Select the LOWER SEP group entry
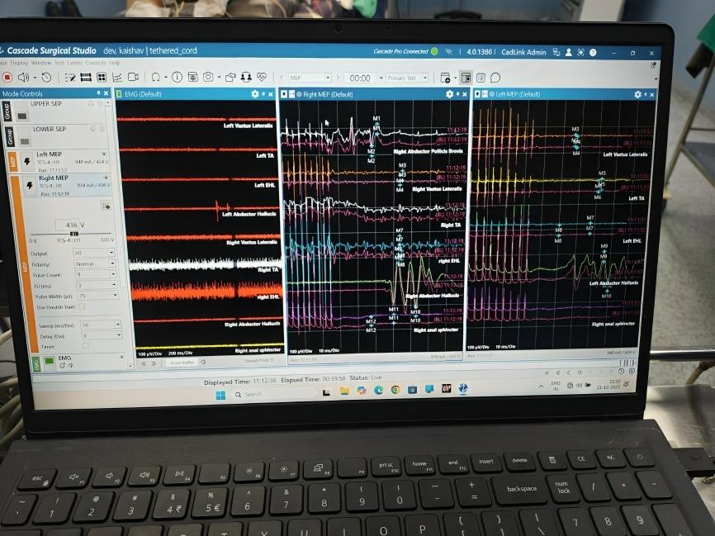The image size is (715, 536). pyautogui.click(x=50, y=129)
